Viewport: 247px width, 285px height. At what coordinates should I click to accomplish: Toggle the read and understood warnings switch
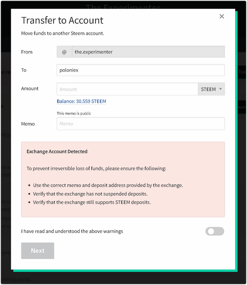pyautogui.click(x=215, y=231)
